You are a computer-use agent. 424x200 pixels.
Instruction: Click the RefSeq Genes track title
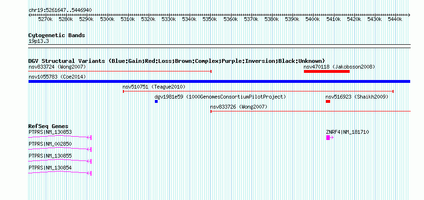(48, 126)
